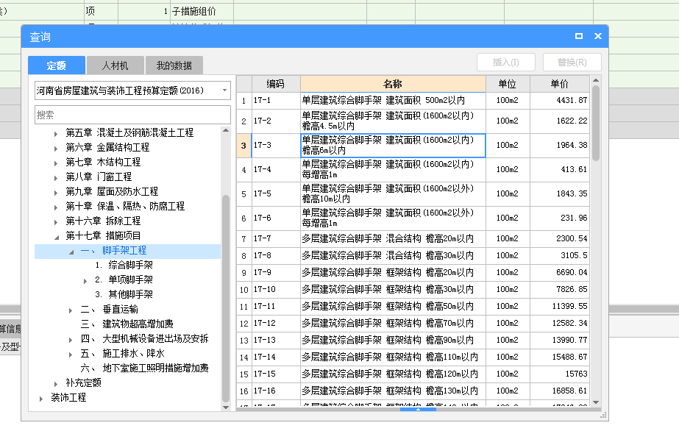Click the 单价 column header

[560, 84]
